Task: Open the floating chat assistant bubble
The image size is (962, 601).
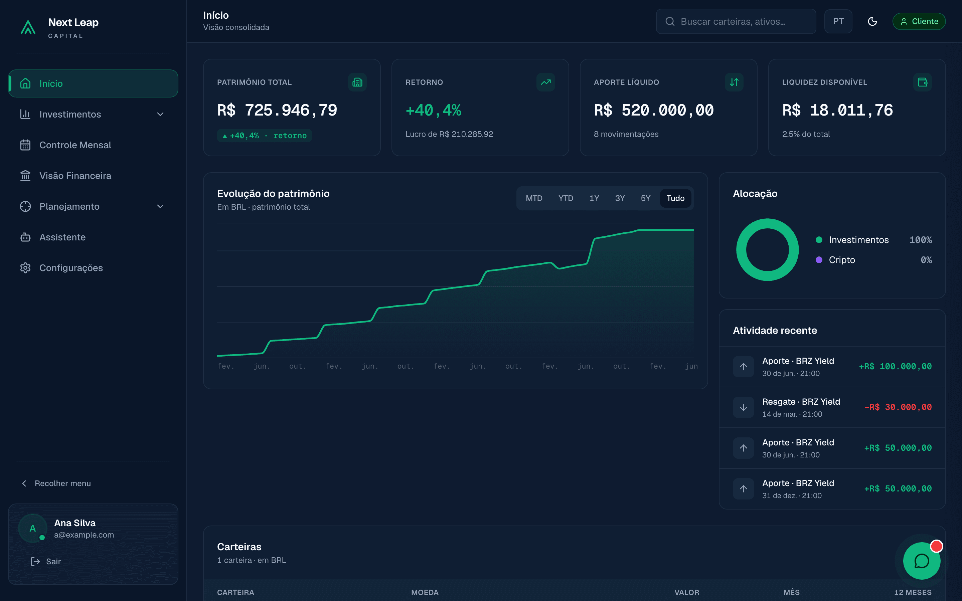Action: pos(921,561)
